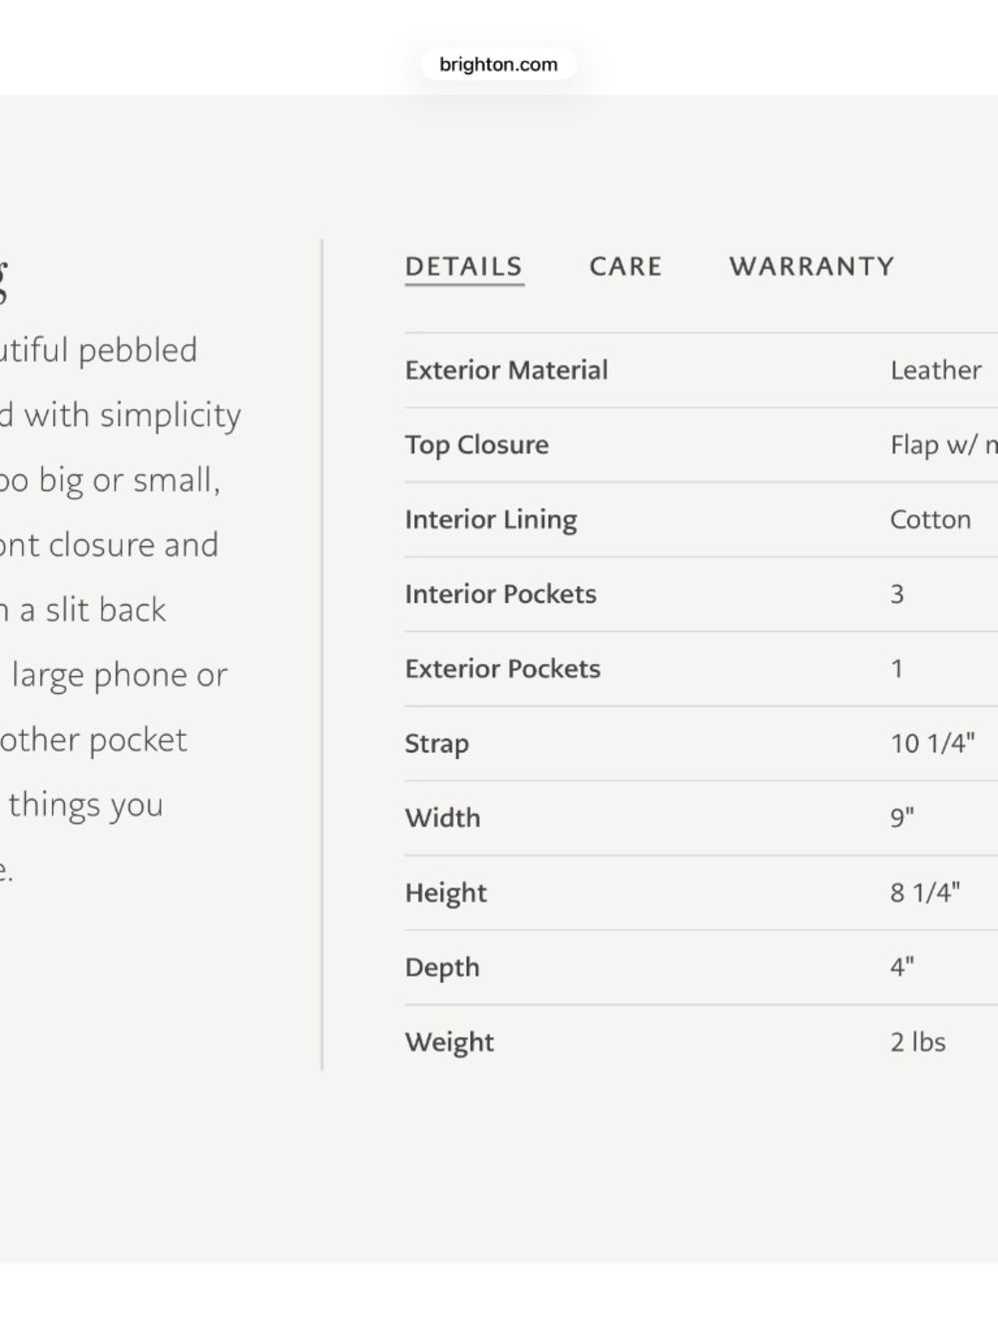The width and height of the screenshot is (998, 1331).
Task: Click the Interior Lining label
Action: click(x=491, y=520)
